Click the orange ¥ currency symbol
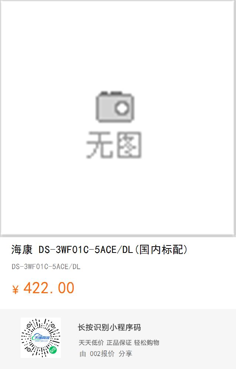Screen dimensions: 236x369 tap(15, 290)
